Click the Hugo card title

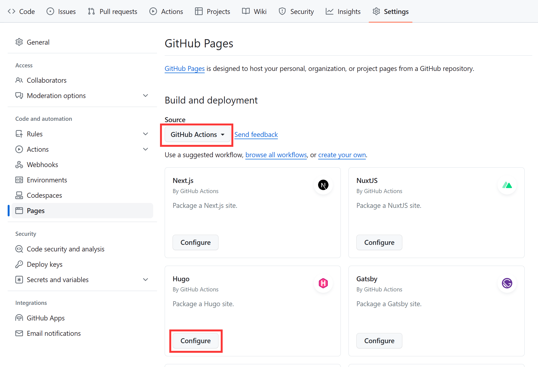pyautogui.click(x=181, y=279)
